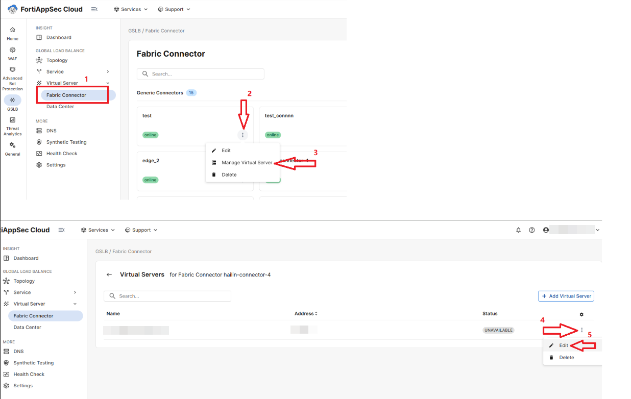Open the notifications bell

point(519,230)
